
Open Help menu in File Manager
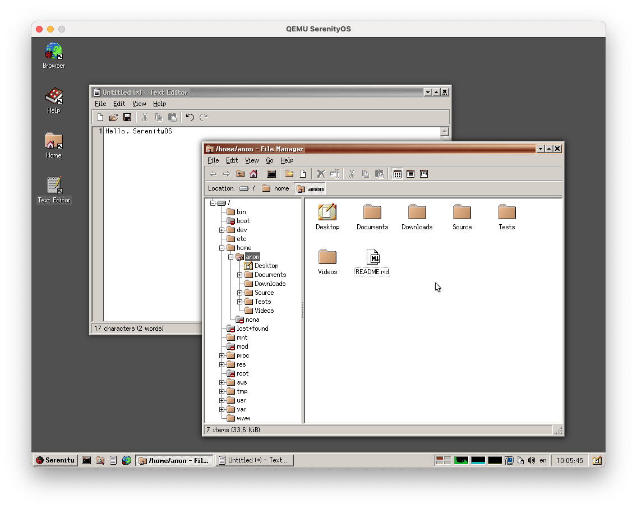tap(287, 160)
